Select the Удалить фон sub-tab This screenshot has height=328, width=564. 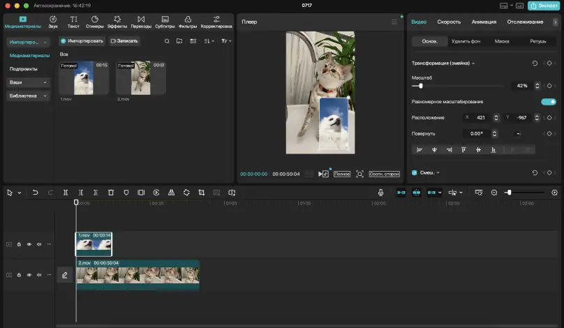pyautogui.click(x=466, y=41)
